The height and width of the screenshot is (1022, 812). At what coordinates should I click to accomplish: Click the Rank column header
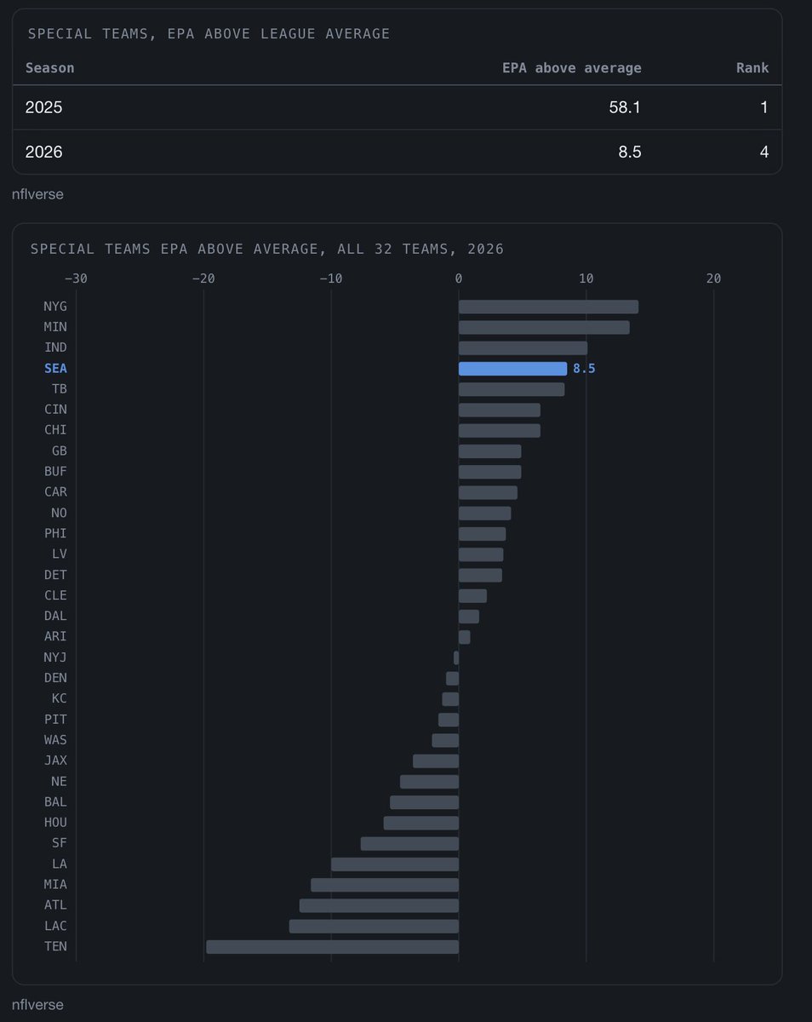[x=752, y=68]
